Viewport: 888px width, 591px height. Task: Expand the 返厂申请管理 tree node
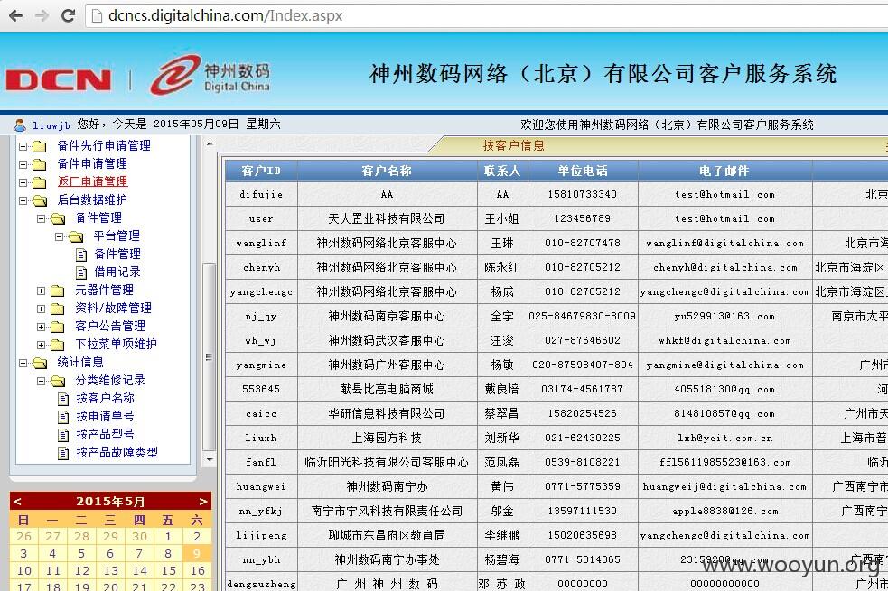(23, 182)
